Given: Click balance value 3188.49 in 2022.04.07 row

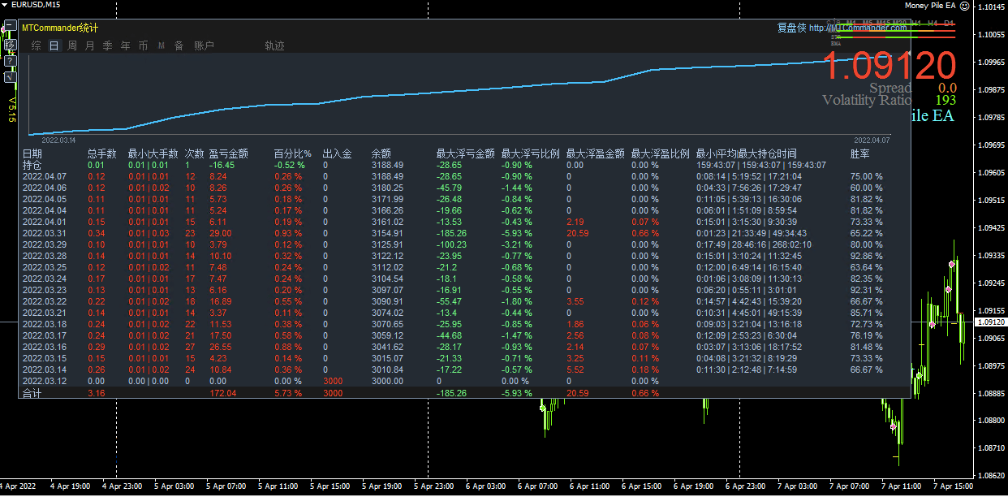Looking at the screenshot, I should coord(387,176).
